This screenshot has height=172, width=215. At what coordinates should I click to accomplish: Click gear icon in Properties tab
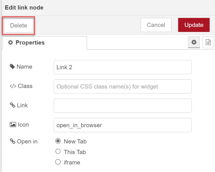pyautogui.click(x=10, y=43)
